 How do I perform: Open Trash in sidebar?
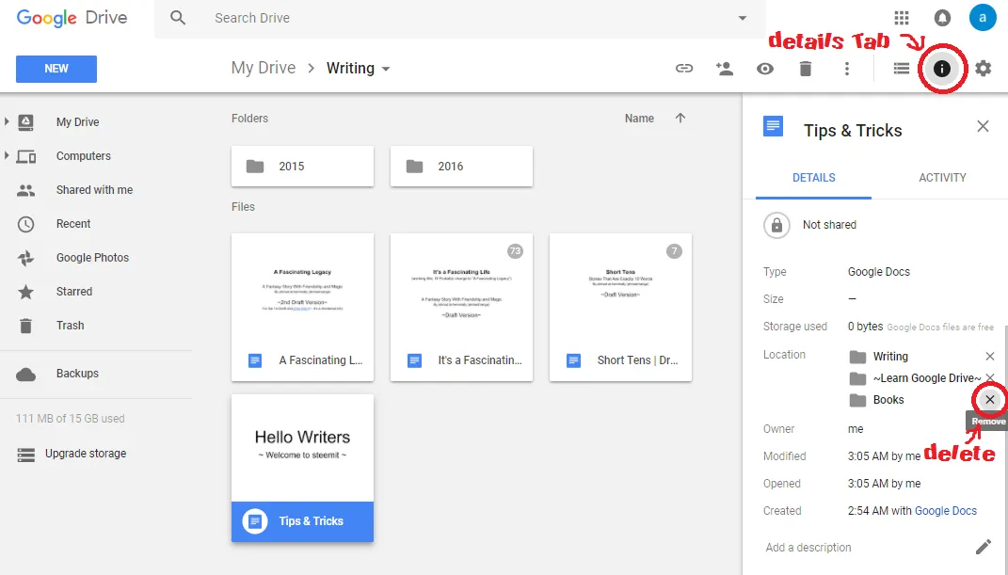click(70, 326)
